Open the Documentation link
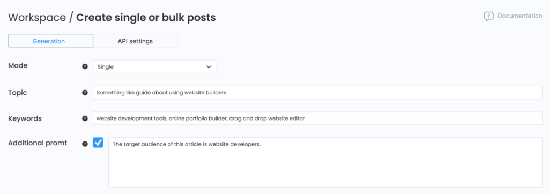This screenshot has height=194, width=549. click(x=520, y=16)
